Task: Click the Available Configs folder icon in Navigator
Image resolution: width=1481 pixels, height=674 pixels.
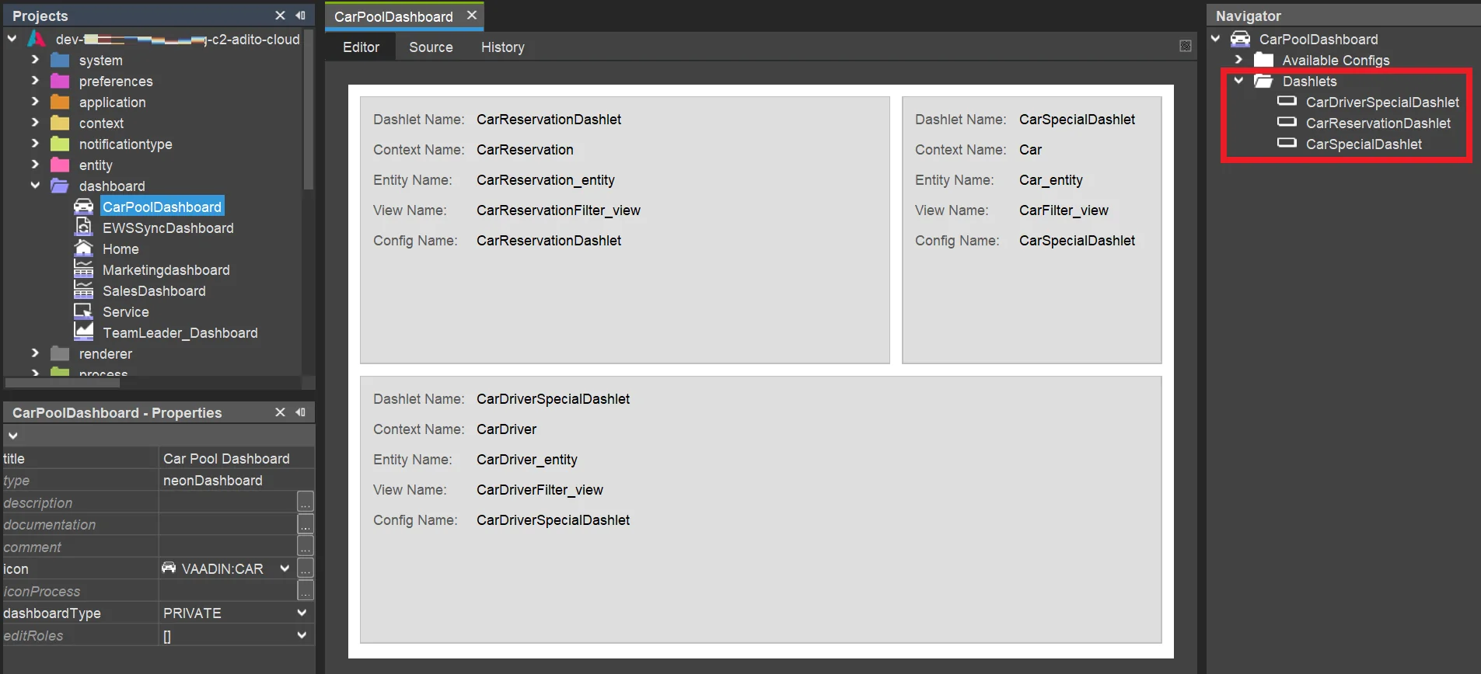Action: click(1264, 60)
